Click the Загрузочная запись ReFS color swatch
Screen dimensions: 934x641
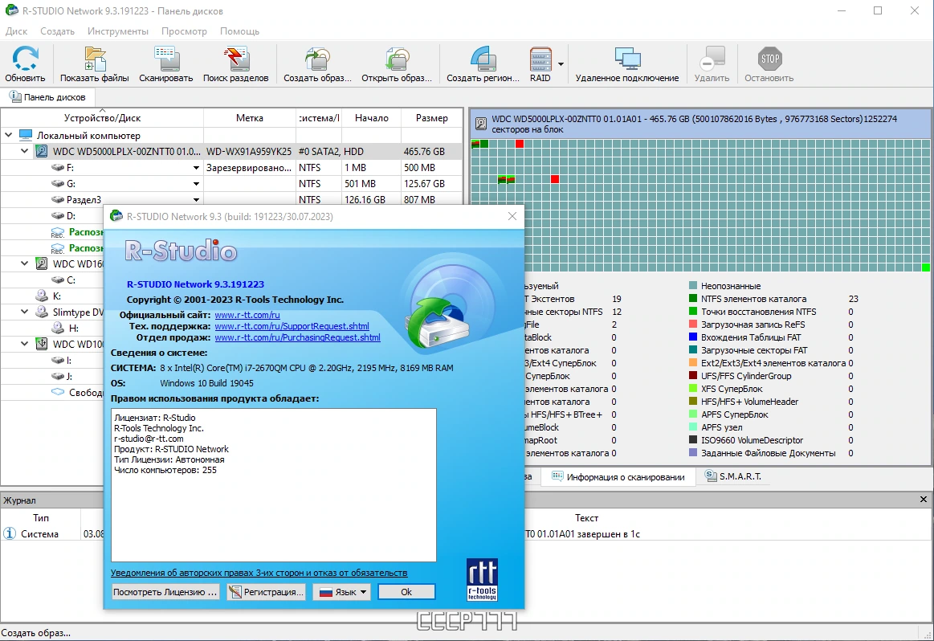693,324
